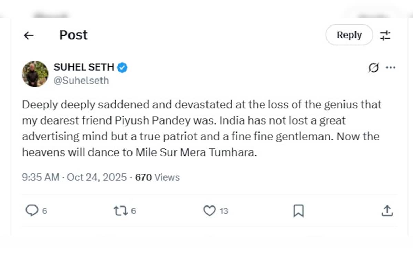Click the Grok slashed-circle icon

click(373, 68)
